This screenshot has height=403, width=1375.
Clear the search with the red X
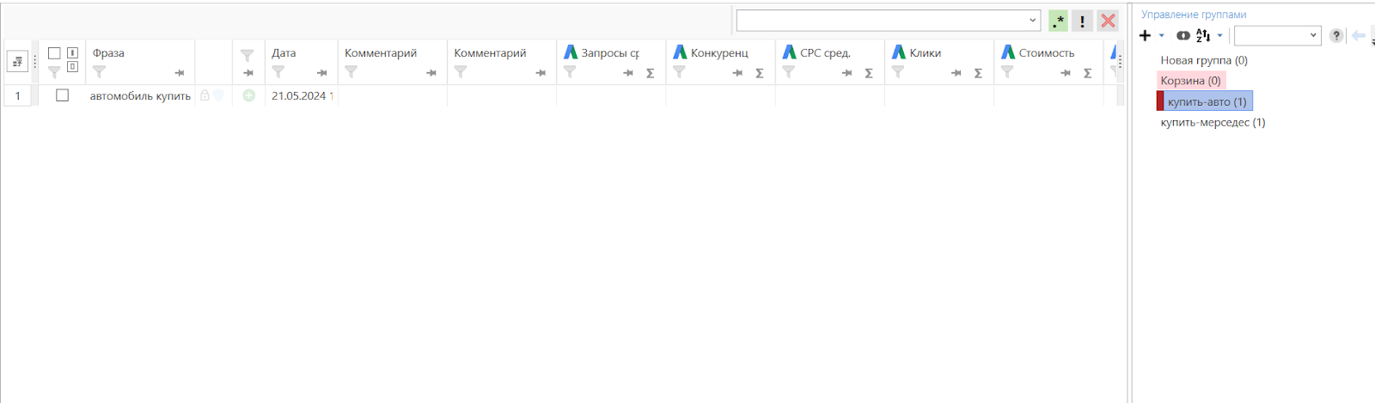(1108, 21)
